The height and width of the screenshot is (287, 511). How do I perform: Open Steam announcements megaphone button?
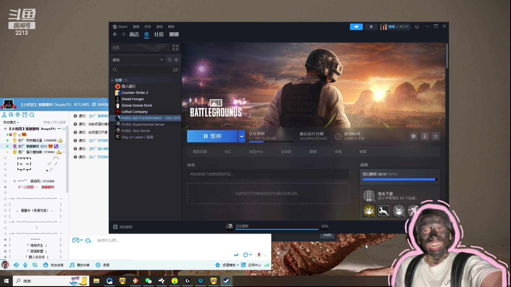(356, 27)
